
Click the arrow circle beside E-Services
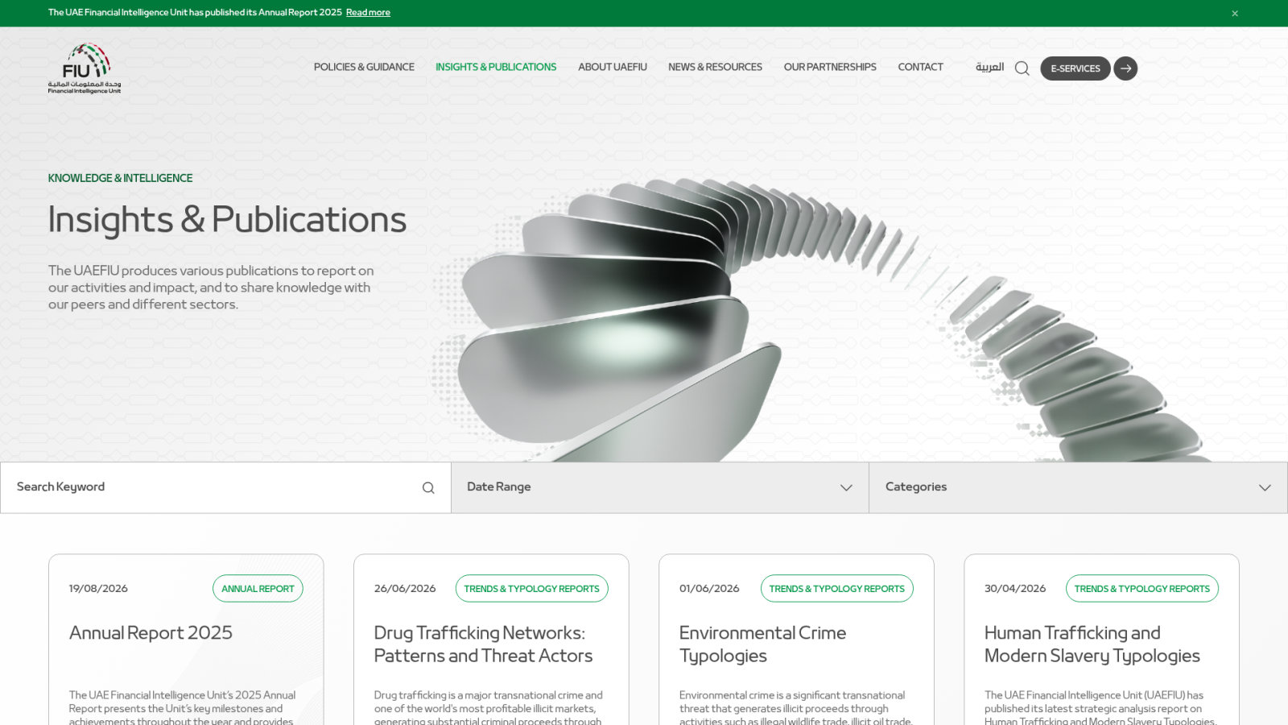coord(1125,68)
